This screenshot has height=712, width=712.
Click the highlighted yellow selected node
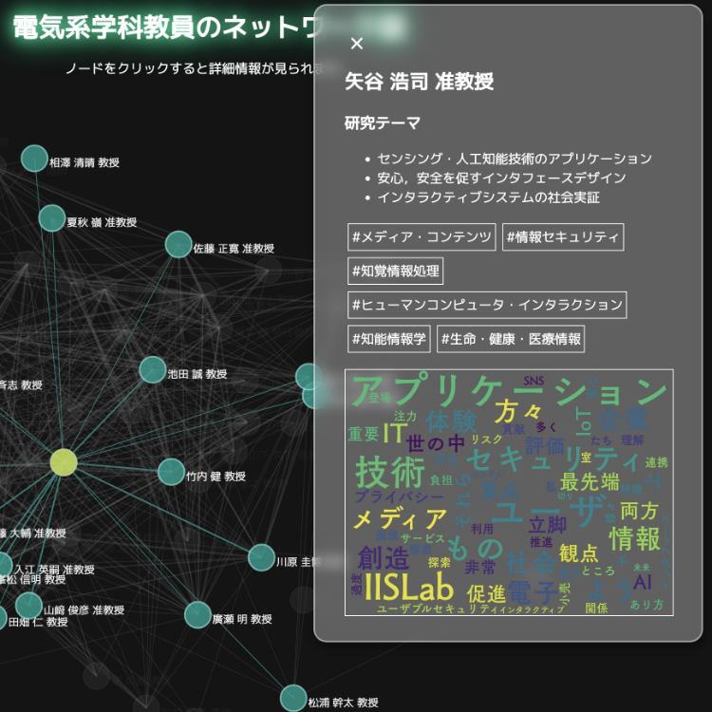coord(64,462)
